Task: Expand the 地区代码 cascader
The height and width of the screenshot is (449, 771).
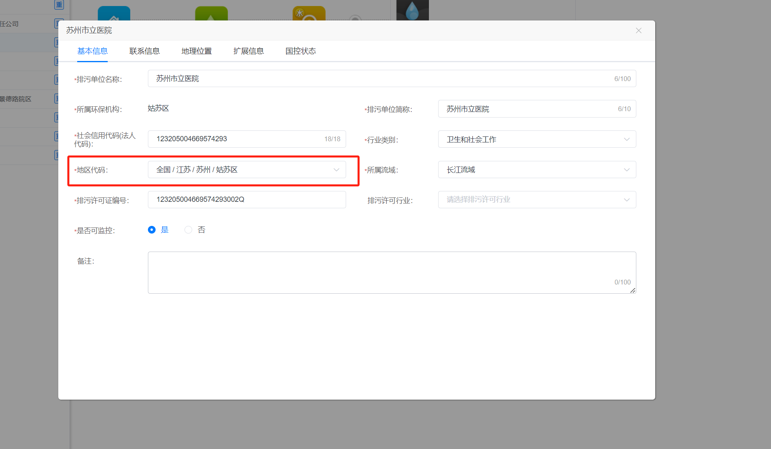Action: (x=247, y=170)
